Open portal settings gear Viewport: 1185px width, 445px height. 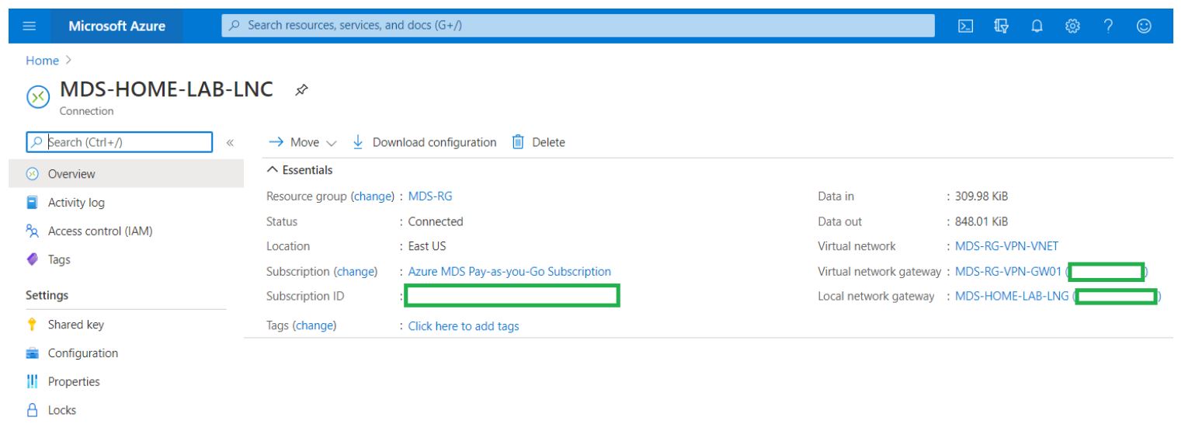[1072, 26]
